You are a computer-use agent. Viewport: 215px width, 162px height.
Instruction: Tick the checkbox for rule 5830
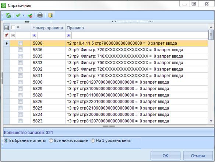coord(20,82)
